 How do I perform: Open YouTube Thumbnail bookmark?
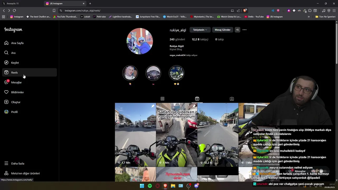coord(65,17)
